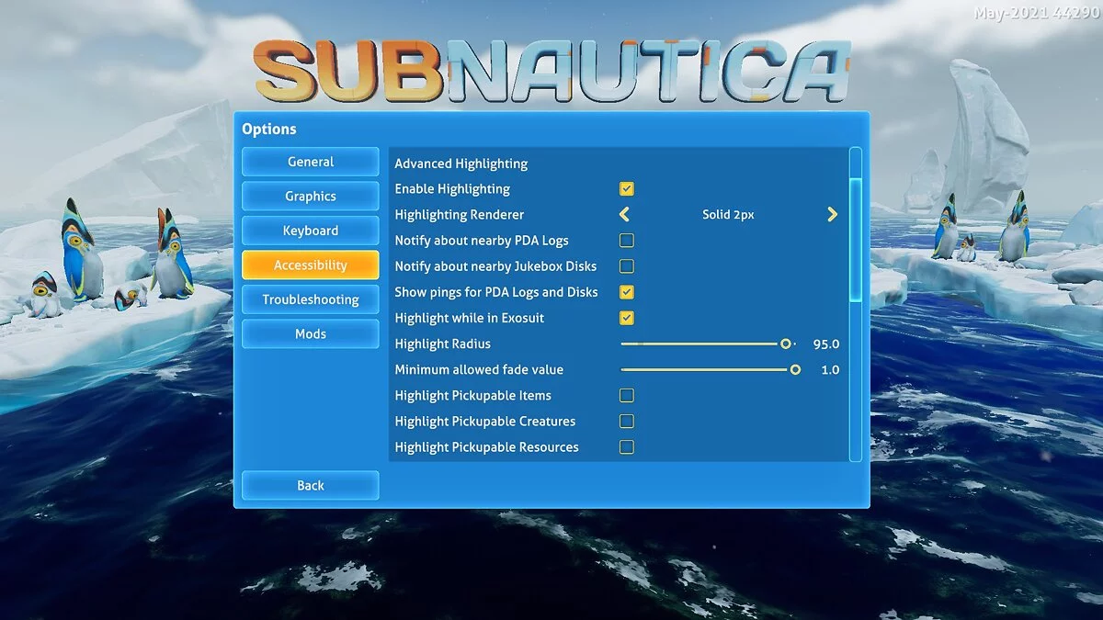
Task: Click the Back button to exit Options
Action: point(310,485)
